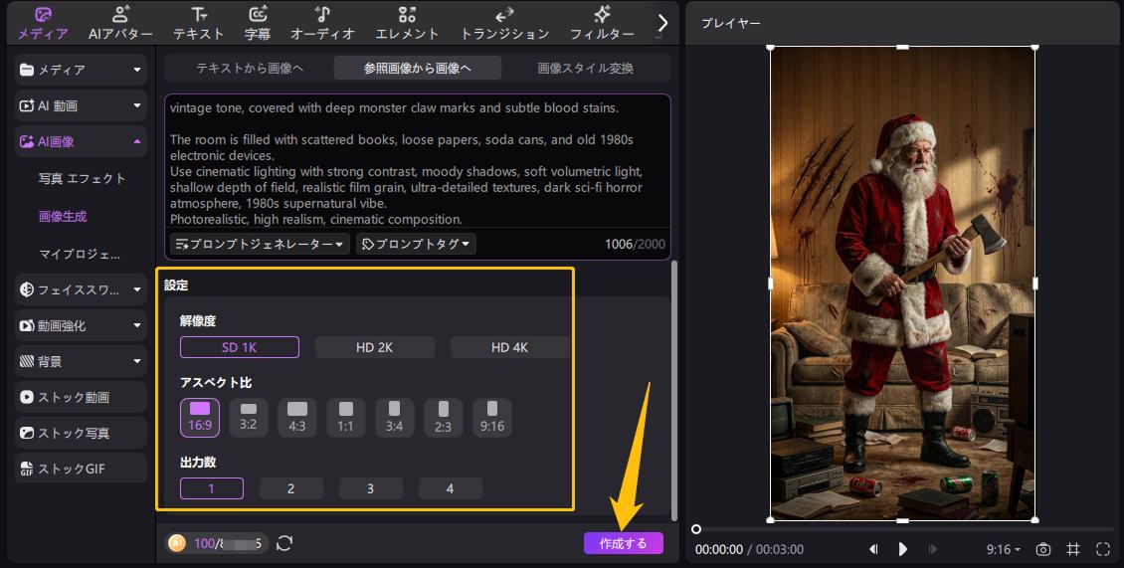Open the プロンプトジェネレーター dropdown
The width and height of the screenshot is (1124, 568).
(x=260, y=244)
